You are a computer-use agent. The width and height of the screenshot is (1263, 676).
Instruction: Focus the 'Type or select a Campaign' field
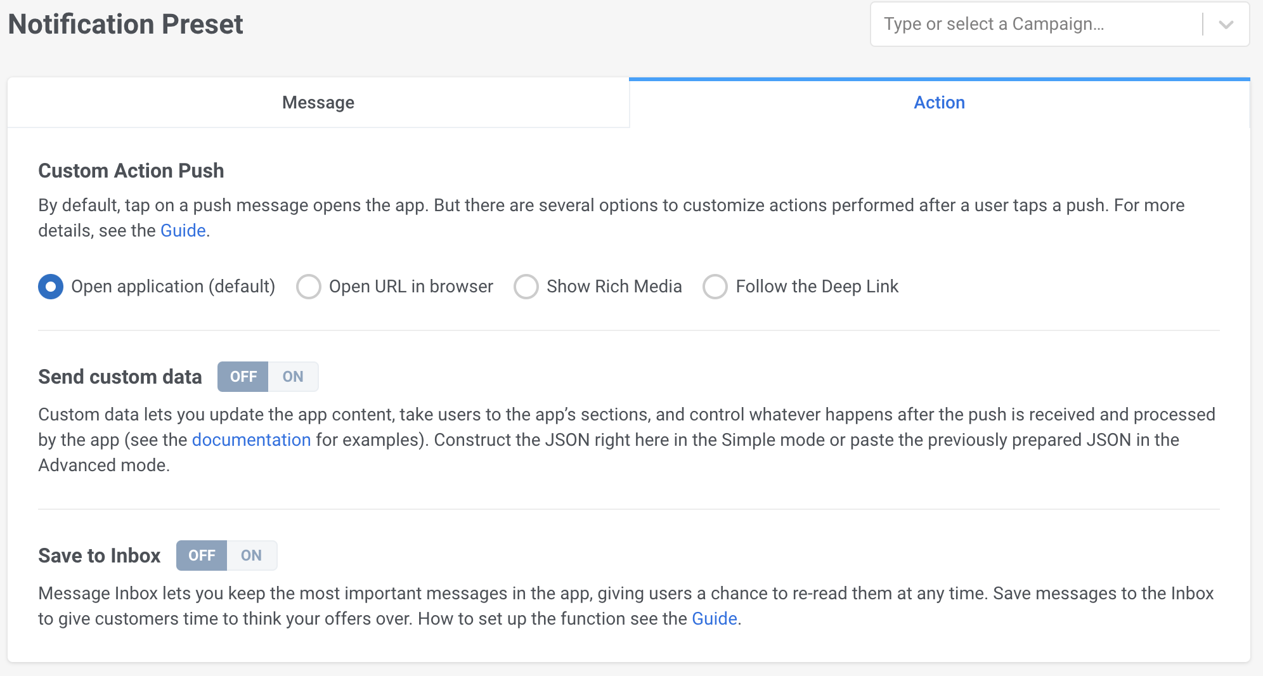point(1033,25)
